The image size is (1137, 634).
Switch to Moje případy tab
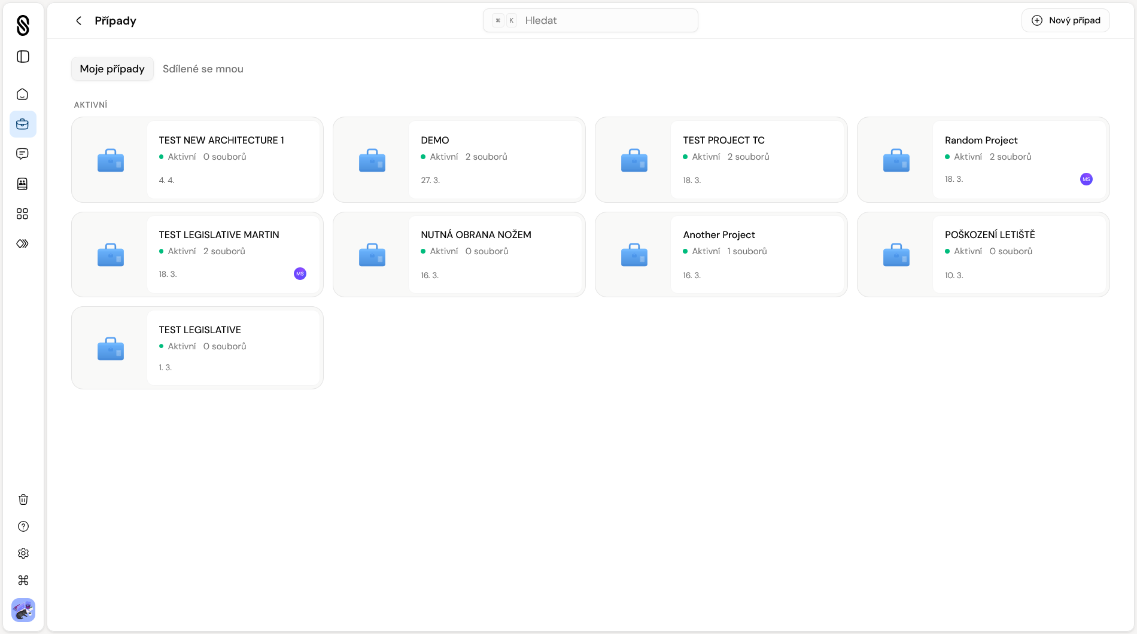112,69
